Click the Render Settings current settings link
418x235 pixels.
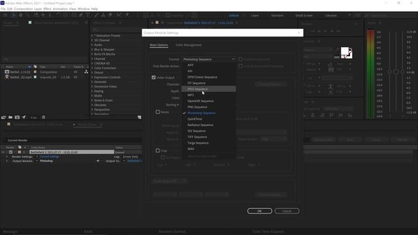50,157
